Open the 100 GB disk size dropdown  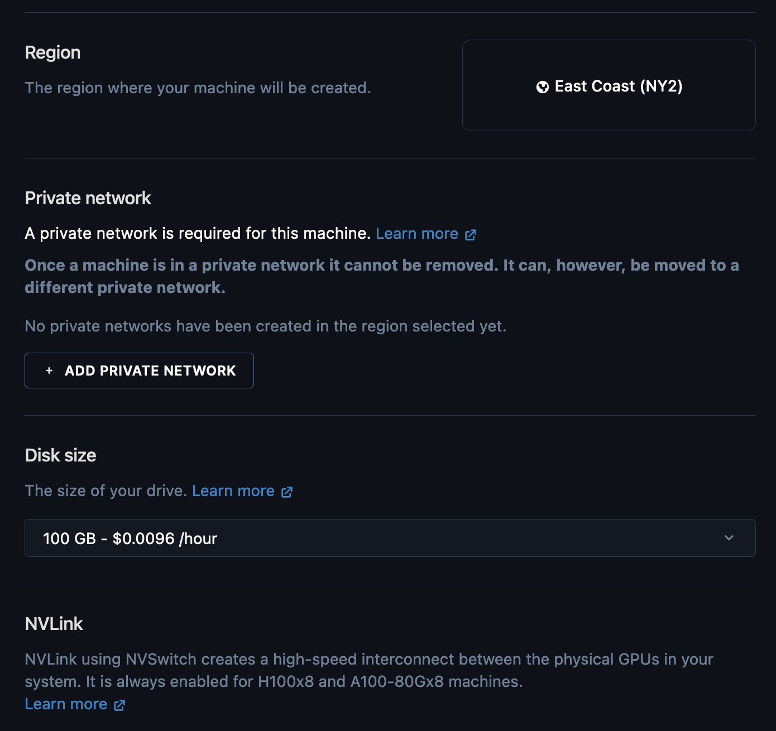click(x=390, y=538)
